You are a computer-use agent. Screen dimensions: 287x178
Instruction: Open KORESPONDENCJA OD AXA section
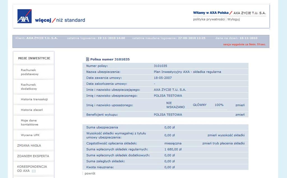point(32,169)
